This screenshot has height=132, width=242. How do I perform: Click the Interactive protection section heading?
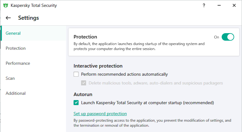(x=98, y=66)
